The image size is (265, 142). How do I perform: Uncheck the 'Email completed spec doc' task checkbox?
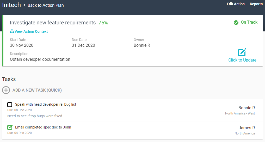pyautogui.click(x=10, y=127)
